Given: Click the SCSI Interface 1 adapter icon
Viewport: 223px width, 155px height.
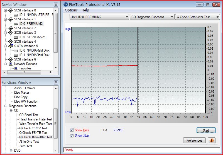Looking at the screenshot, I should [11, 19].
